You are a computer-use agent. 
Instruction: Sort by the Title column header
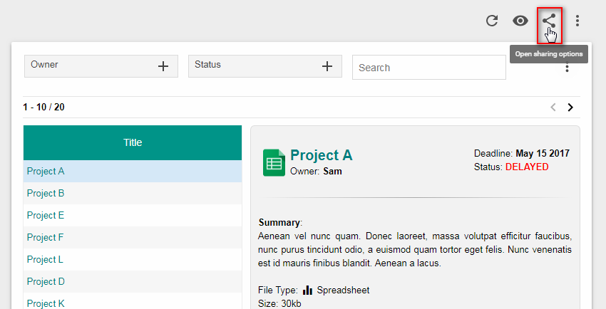[133, 142]
